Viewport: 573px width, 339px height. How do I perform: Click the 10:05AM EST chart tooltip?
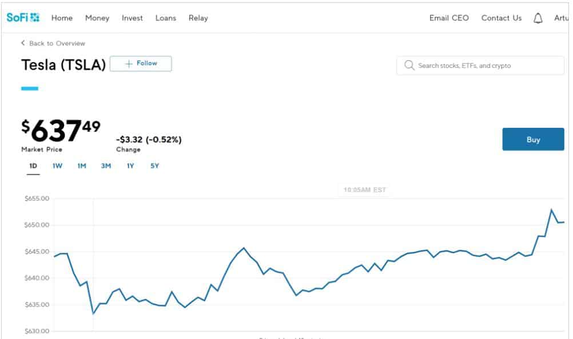pos(365,190)
